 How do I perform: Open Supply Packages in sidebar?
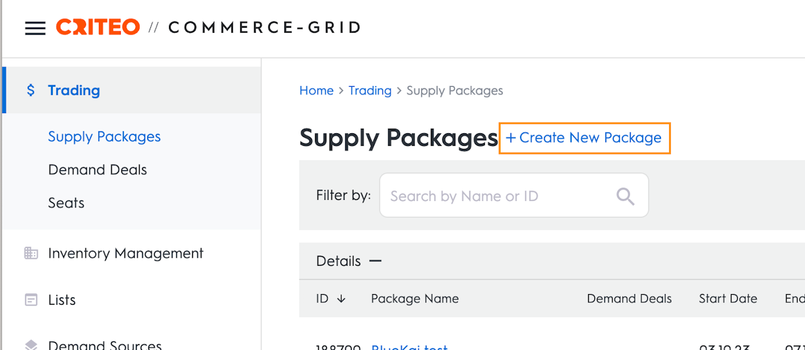[x=104, y=136]
